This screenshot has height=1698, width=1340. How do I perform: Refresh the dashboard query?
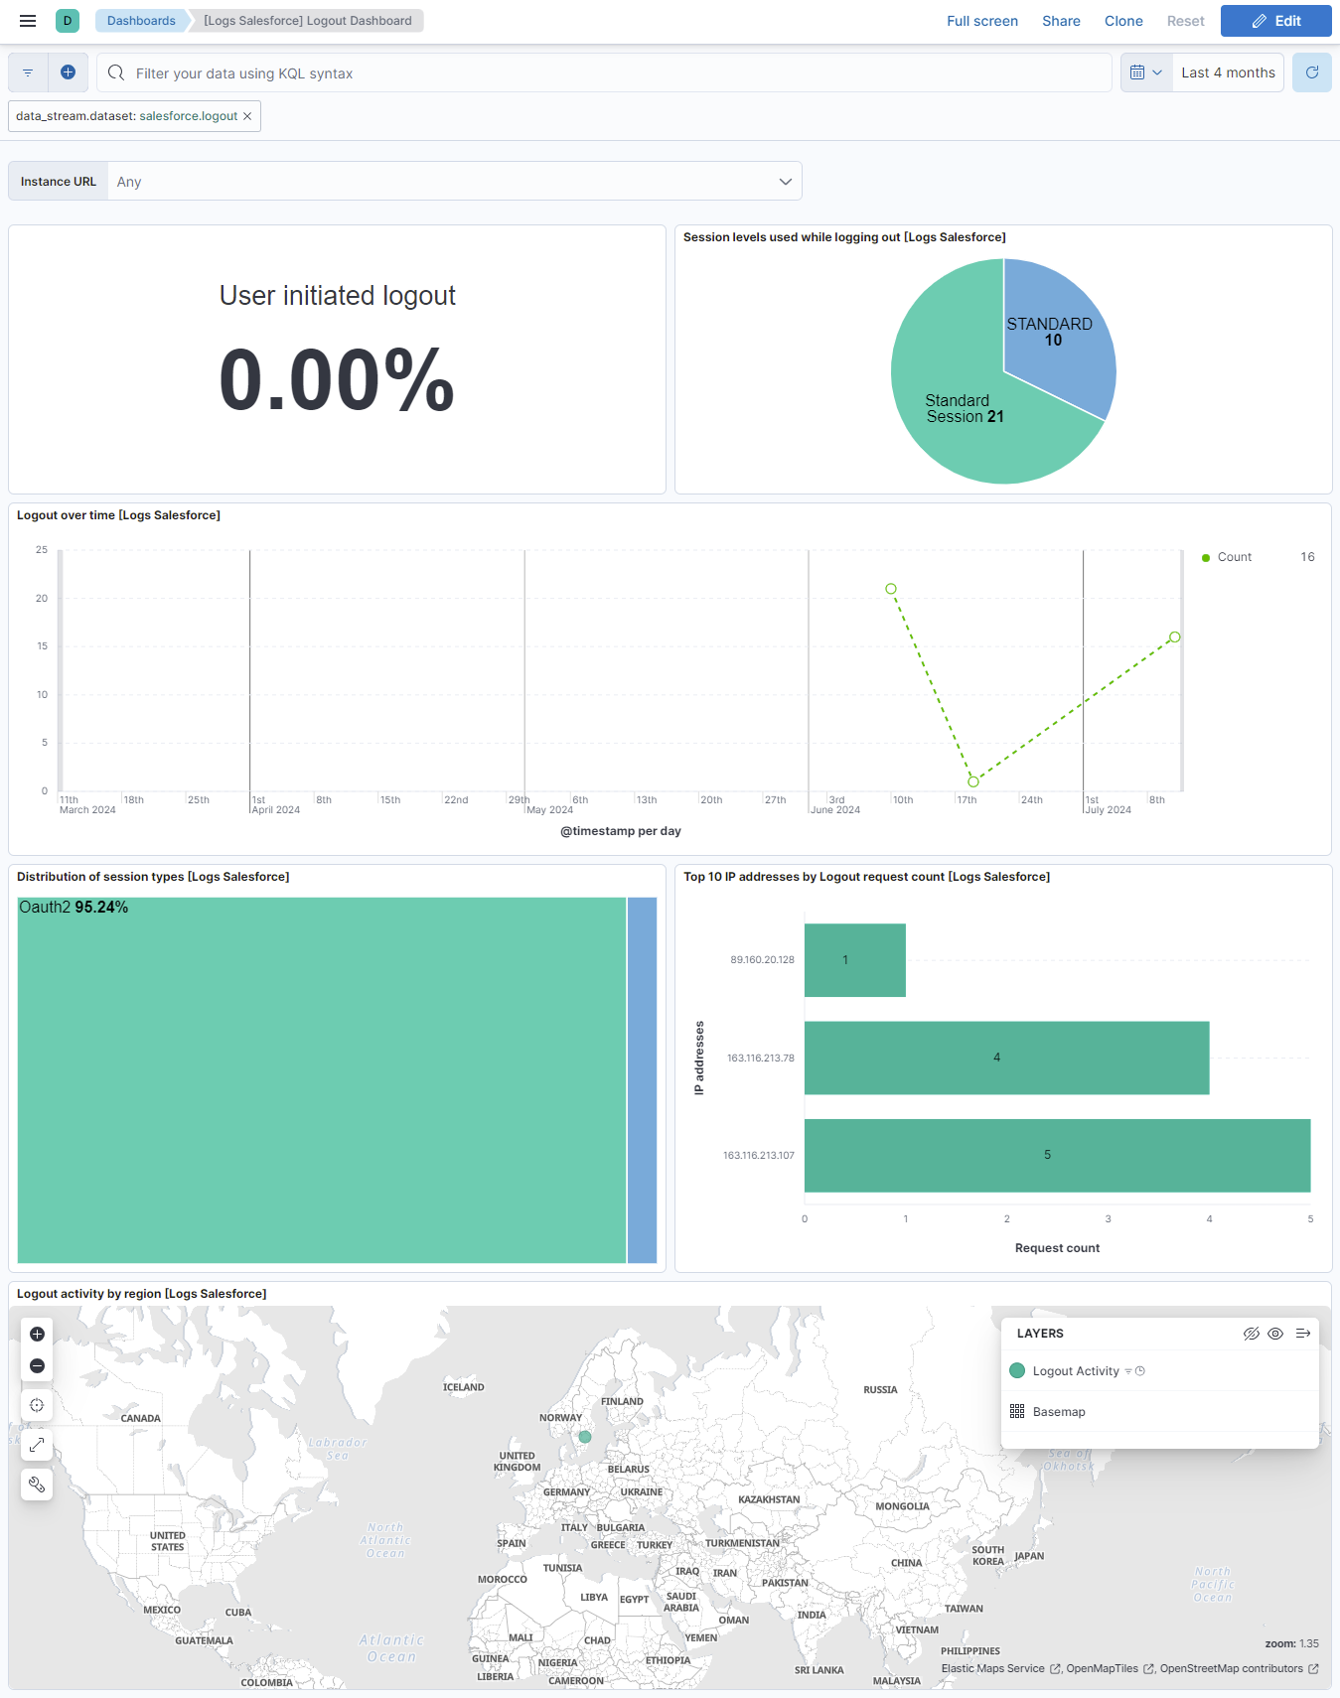click(x=1311, y=72)
